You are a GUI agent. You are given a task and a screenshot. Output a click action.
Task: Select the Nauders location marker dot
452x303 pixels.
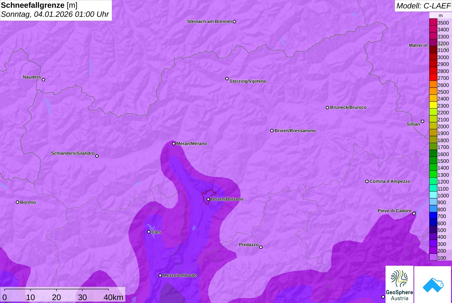(x=44, y=80)
